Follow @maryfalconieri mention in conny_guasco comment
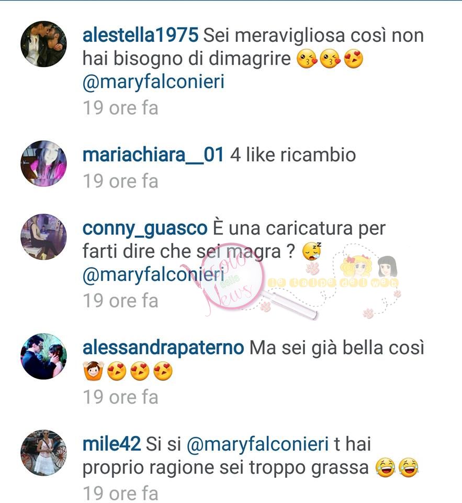This screenshot has width=462, height=503. coord(153,275)
